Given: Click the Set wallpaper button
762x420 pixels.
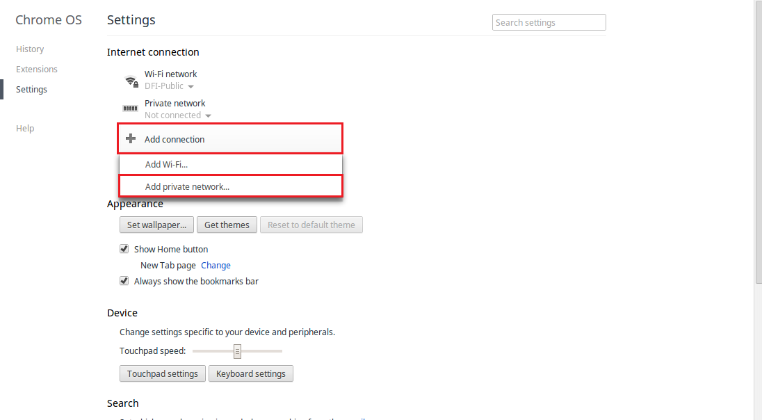Looking at the screenshot, I should [156, 225].
